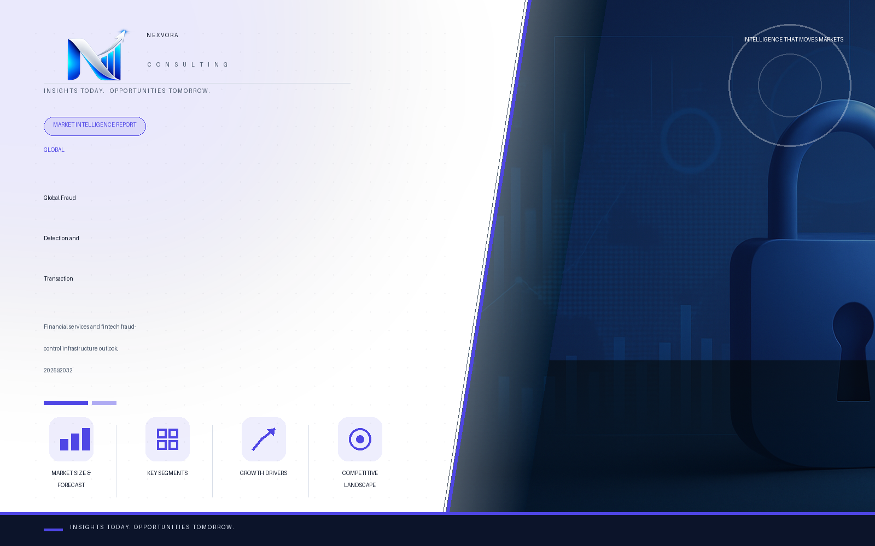Screen dimensions: 875x546
Task: Click the dark purple accent bar
Action: pos(66,403)
